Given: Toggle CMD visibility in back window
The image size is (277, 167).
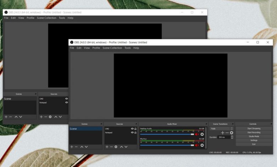Looking at the screenshot, I should click(x=67, y=99).
